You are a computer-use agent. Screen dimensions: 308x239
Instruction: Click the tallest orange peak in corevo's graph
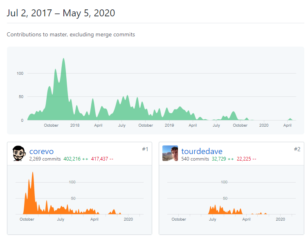[32, 173]
